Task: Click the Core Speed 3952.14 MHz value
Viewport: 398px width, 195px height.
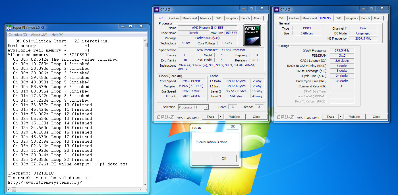Action: 191,81
